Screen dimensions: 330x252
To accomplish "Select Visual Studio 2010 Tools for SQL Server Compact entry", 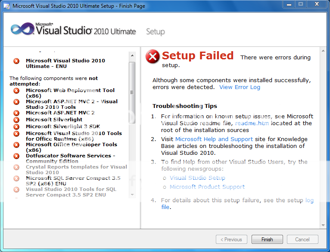I will tap(71, 192).
